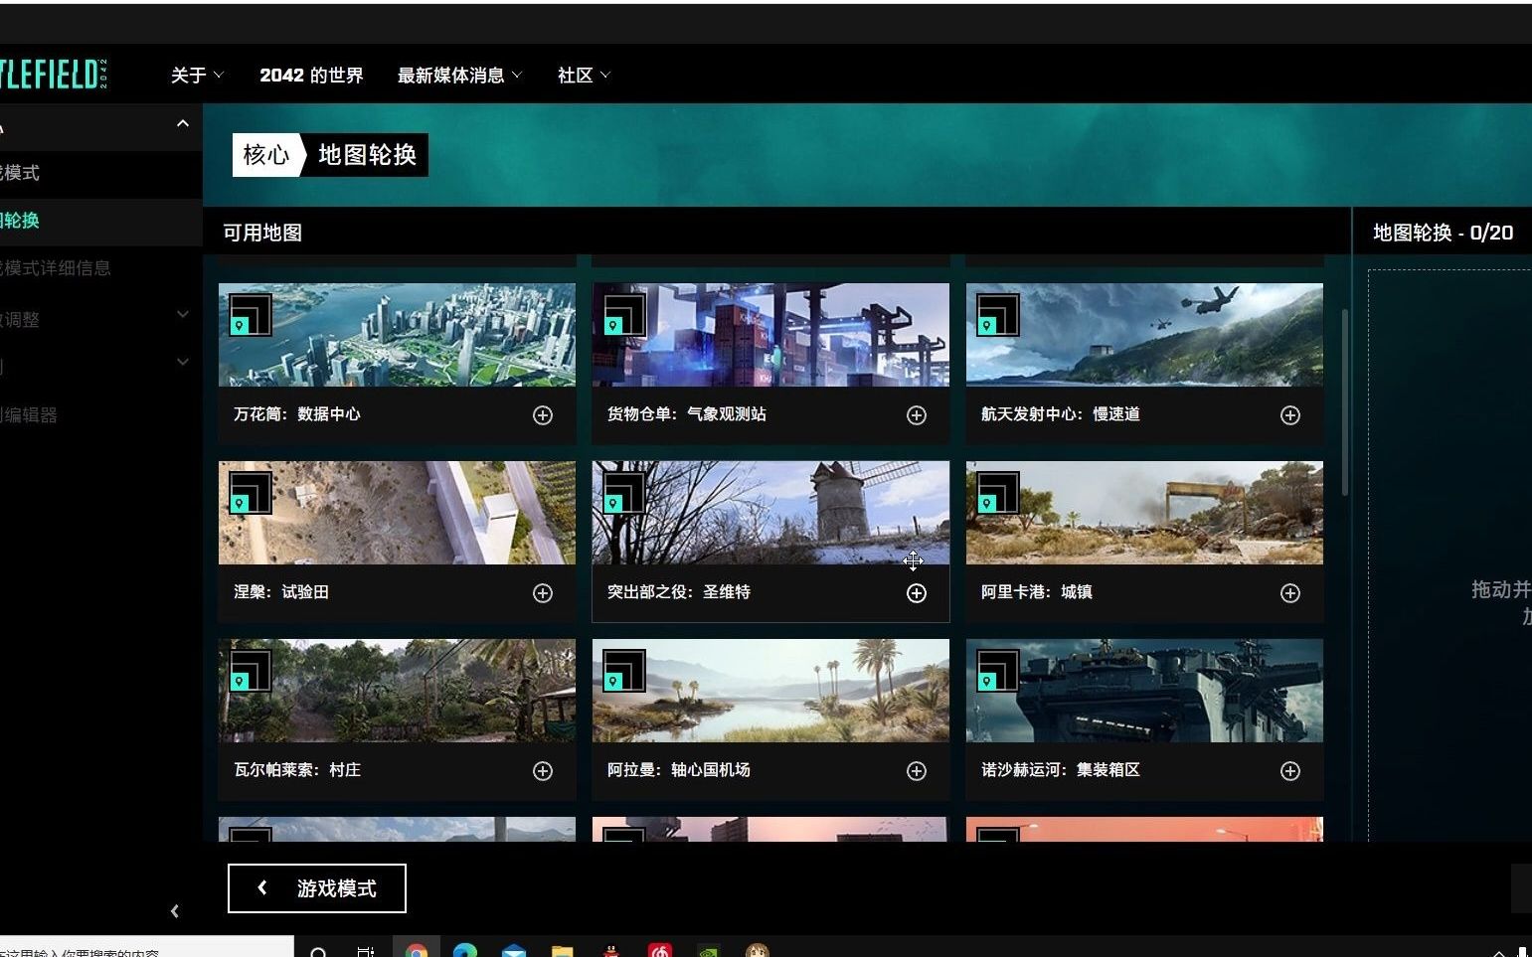Select 阿拉曼 oasis map thumbnail

coord(770,691)
